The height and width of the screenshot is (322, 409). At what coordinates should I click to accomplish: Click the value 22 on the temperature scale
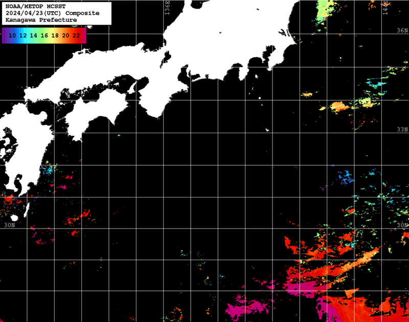click(76, 35)
